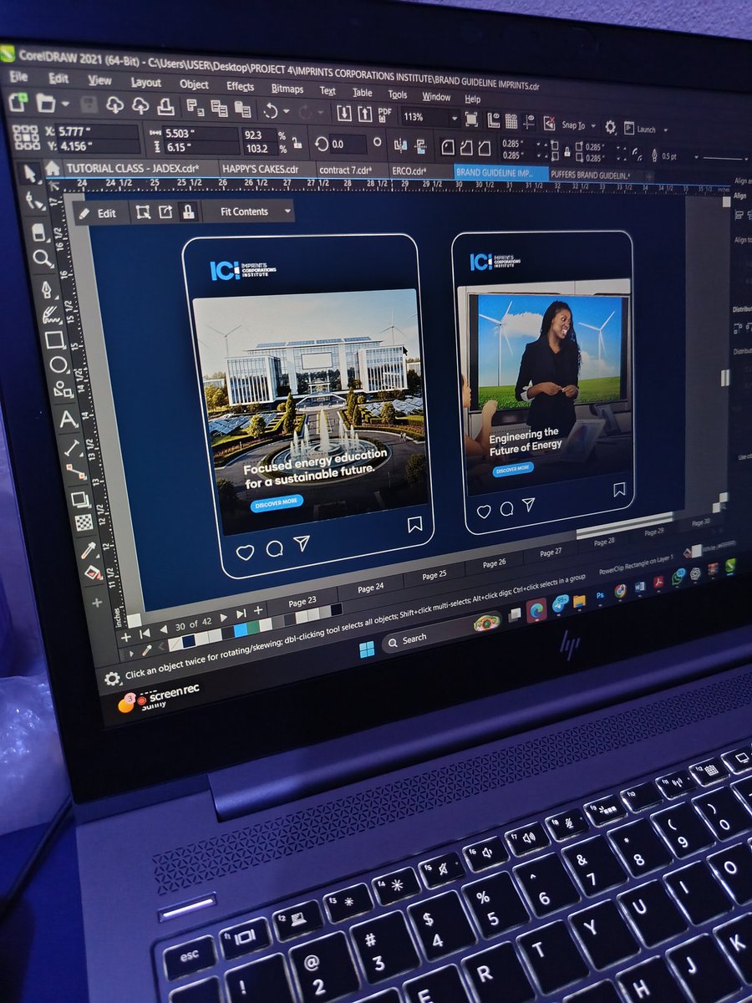The width and height of the screenshot is (752, 1003).
Task: Go to Page 26 tab
Action: coord(494,563)
